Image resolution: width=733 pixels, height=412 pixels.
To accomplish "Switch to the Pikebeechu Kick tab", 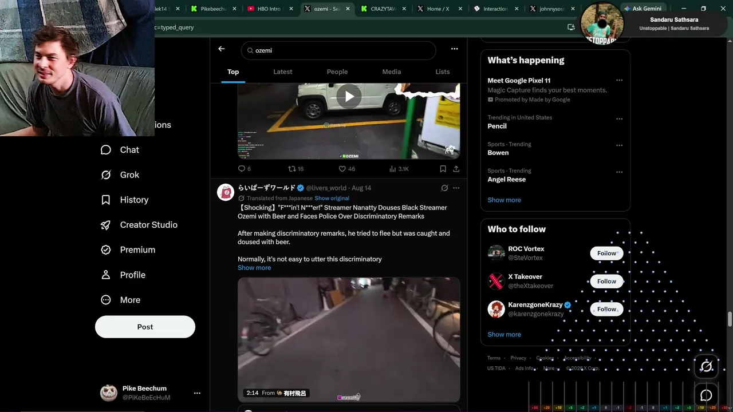I will coord(213,9).
